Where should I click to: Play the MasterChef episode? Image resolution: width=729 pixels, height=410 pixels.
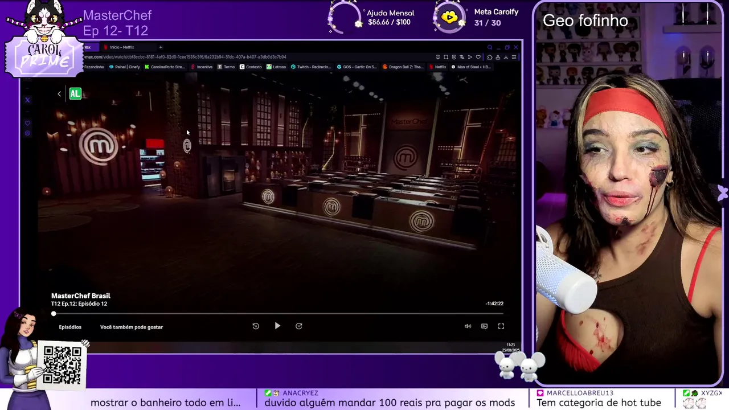click(277, 326)
